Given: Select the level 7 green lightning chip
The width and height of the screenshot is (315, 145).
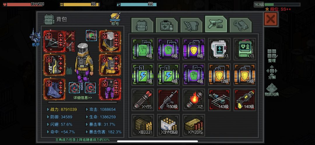Looking at the screenshot, I should (x=143, y=74).
